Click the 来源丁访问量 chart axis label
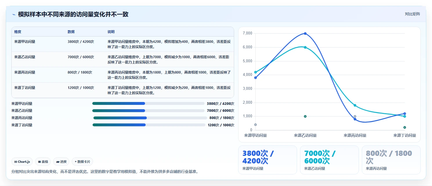The image size is (432, 186). (x=405, y=135)
